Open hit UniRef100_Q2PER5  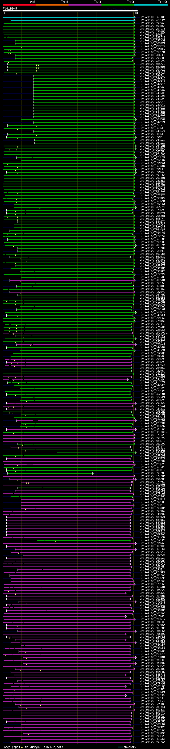click(152, 20)
